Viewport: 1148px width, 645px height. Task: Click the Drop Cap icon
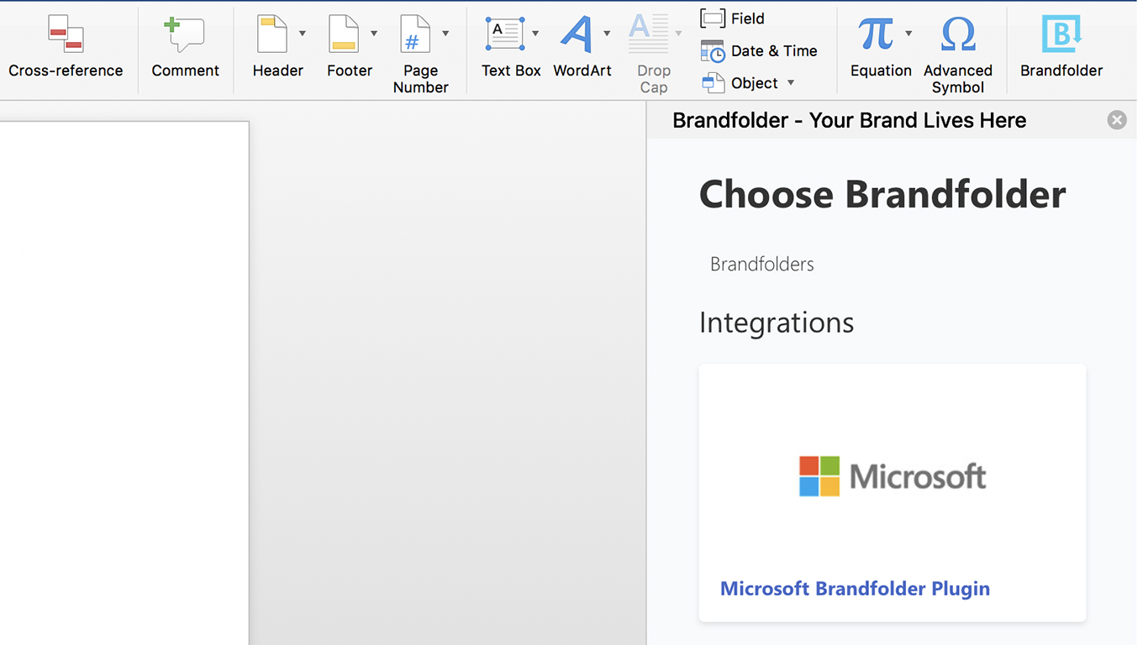pyautogui.click(x=648, y=34)
